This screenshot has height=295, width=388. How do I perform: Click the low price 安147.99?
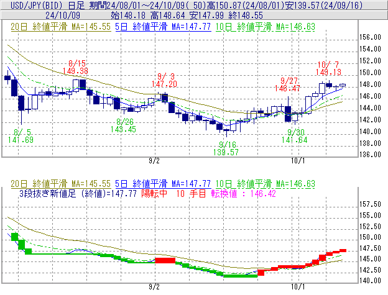pos(206,16)
